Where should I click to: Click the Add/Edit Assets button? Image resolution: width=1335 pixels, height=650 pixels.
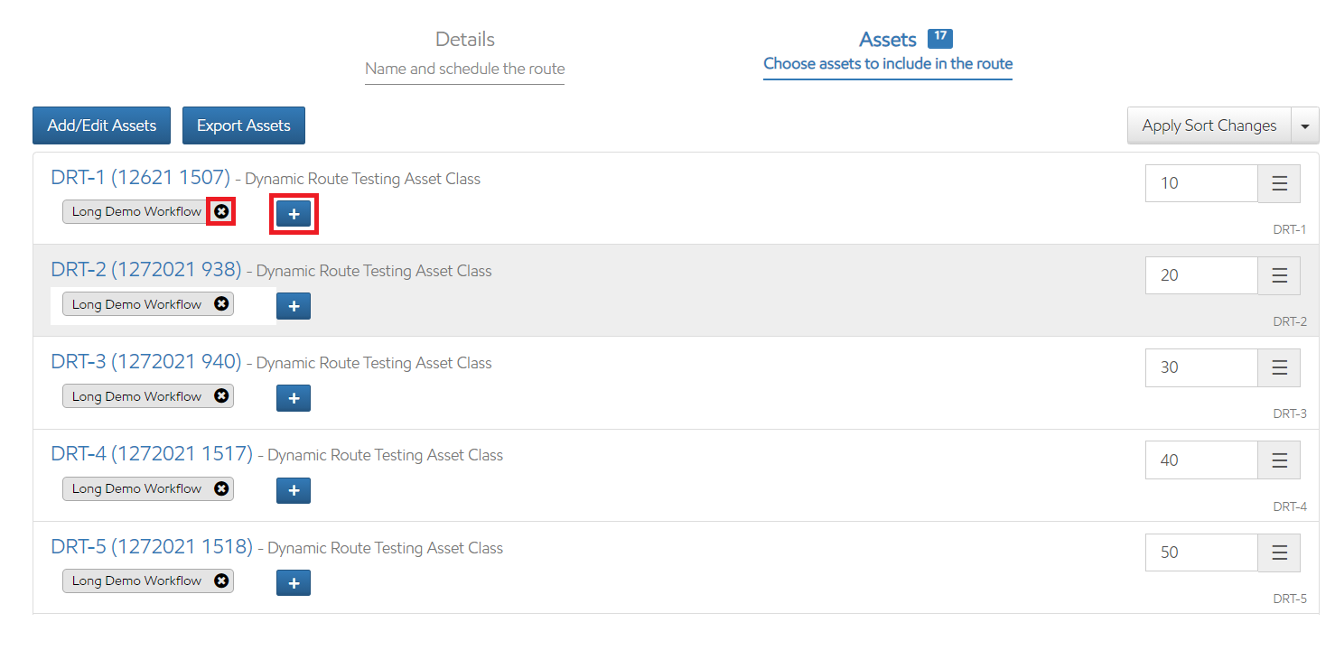click(102, 125)
